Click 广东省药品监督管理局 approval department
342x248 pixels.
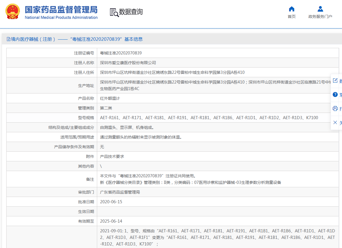120,192
